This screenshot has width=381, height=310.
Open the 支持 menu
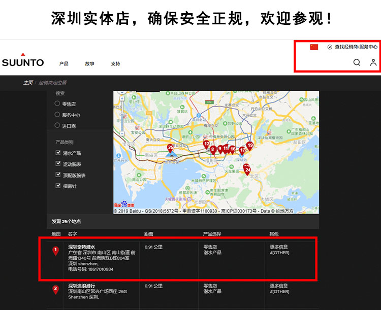115,63
